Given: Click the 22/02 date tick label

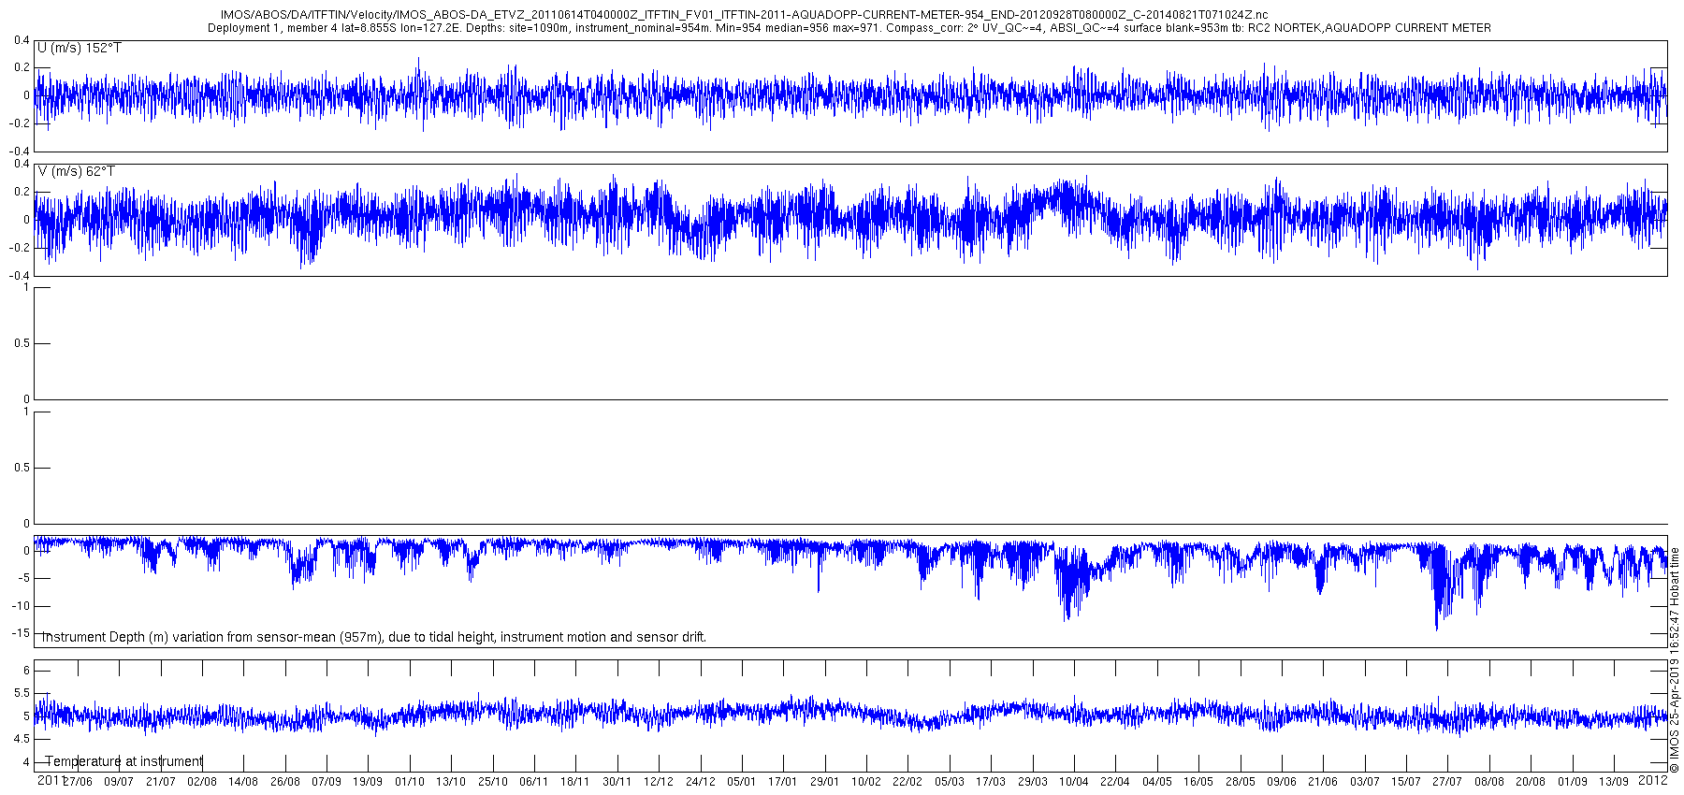Looking at the screenshot, I should [907, 782].
